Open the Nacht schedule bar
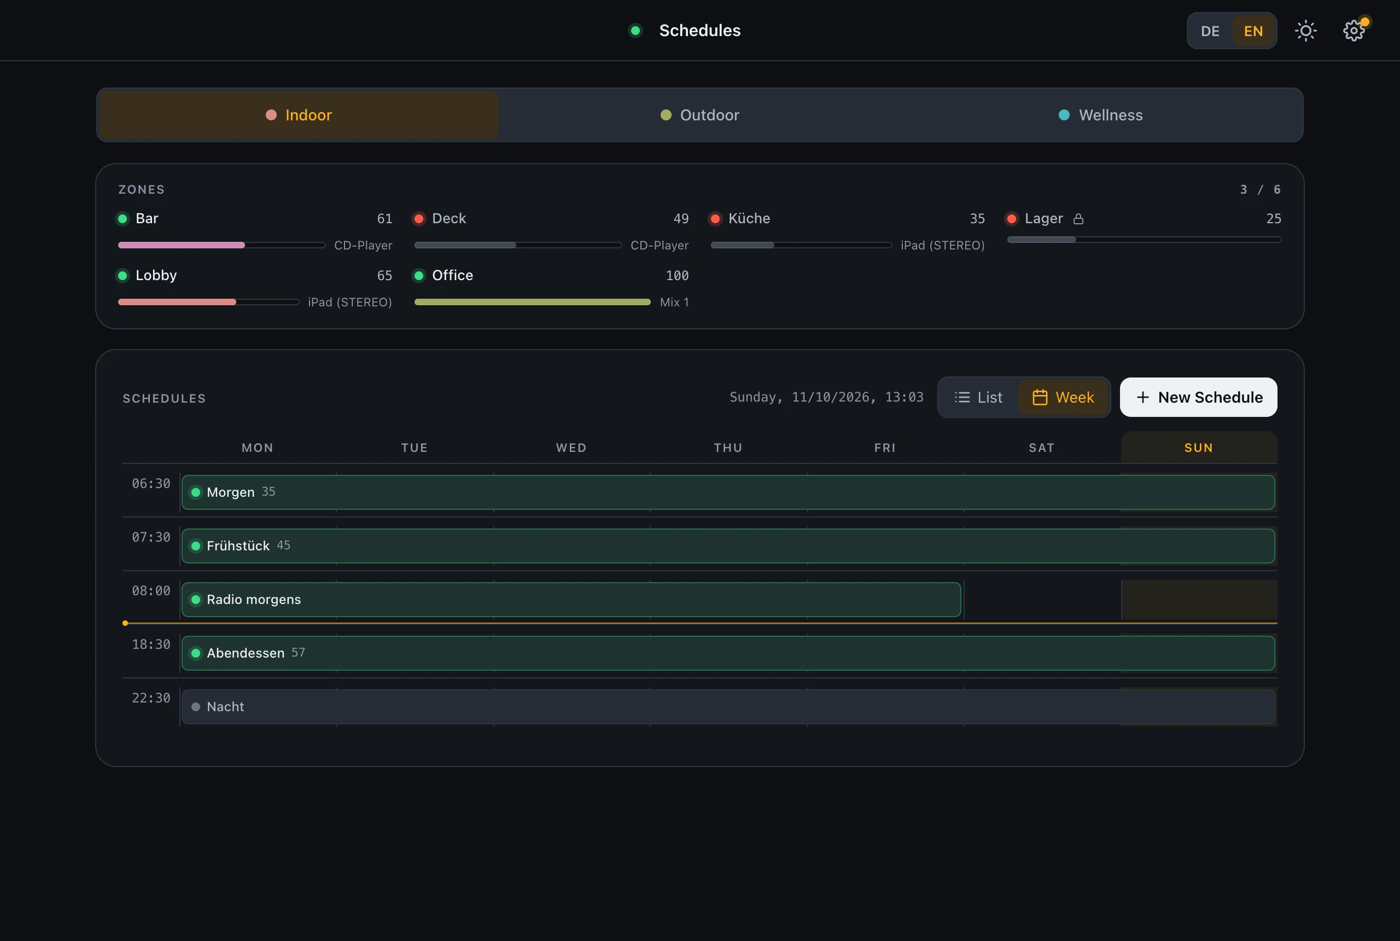The image size is (1400, 941). coord(727,707)
